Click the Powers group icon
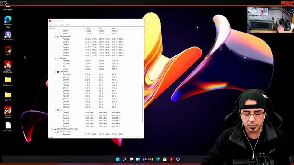The height and width of the screenshot is (165, 294). tap(58, 58)
